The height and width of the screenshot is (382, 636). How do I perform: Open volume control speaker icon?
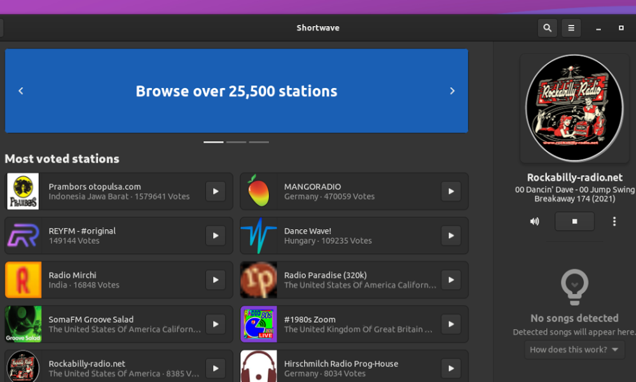535,222
